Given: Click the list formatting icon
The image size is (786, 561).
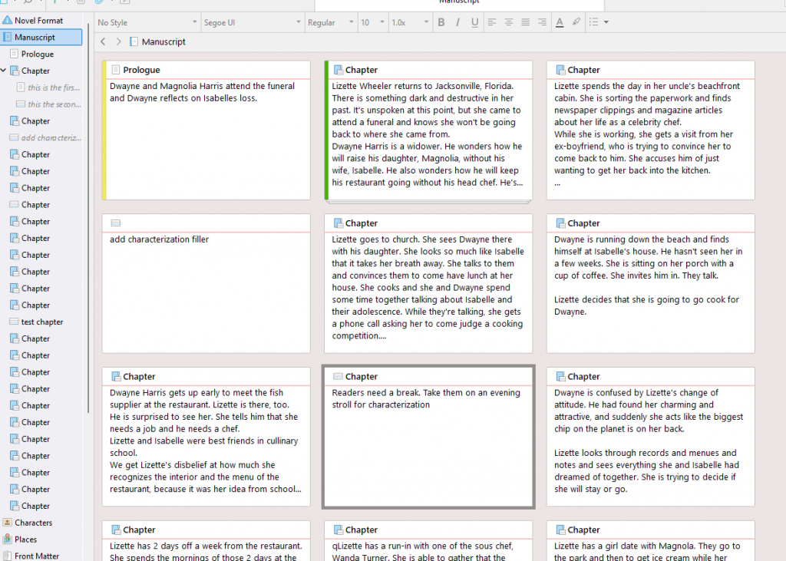Looking at the screenshot, I should point(593,22).
